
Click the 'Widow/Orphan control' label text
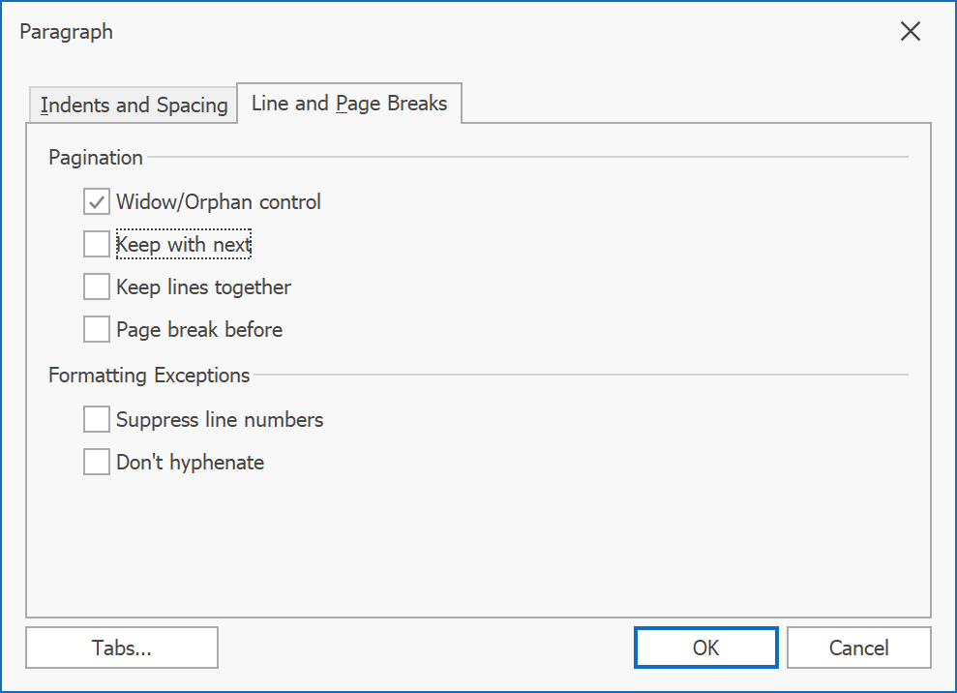[219, 202]
